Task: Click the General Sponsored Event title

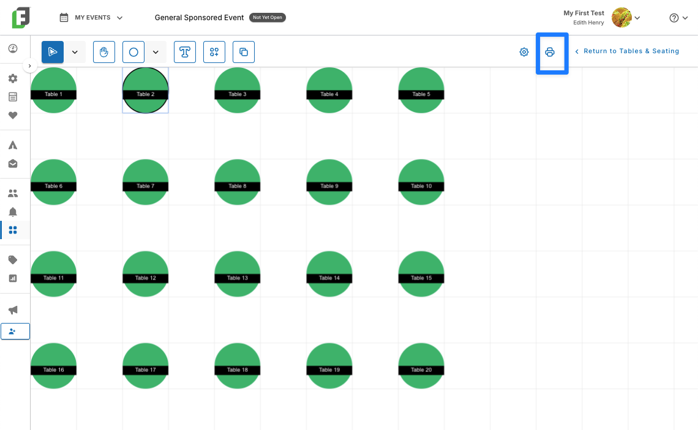Action: tap(199, 18)
